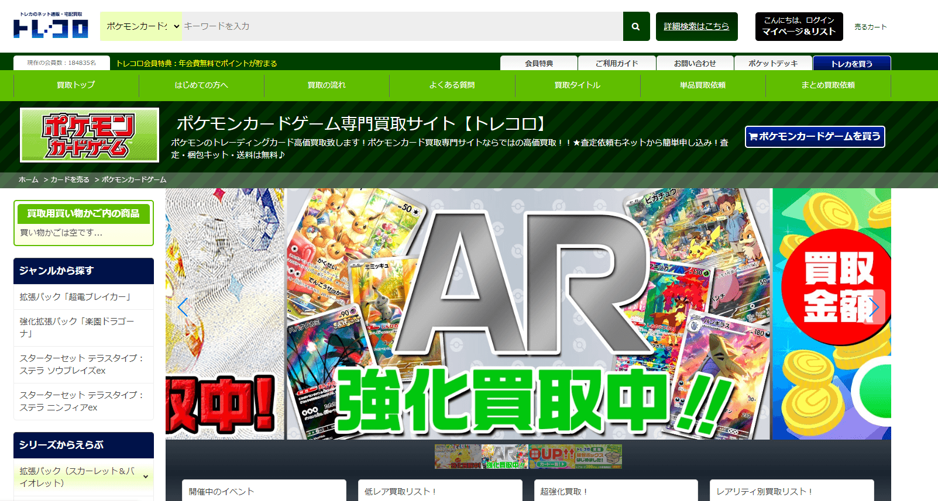Click the search magnifier button
The height and width of the screenshot is (501, 938).
635,26
